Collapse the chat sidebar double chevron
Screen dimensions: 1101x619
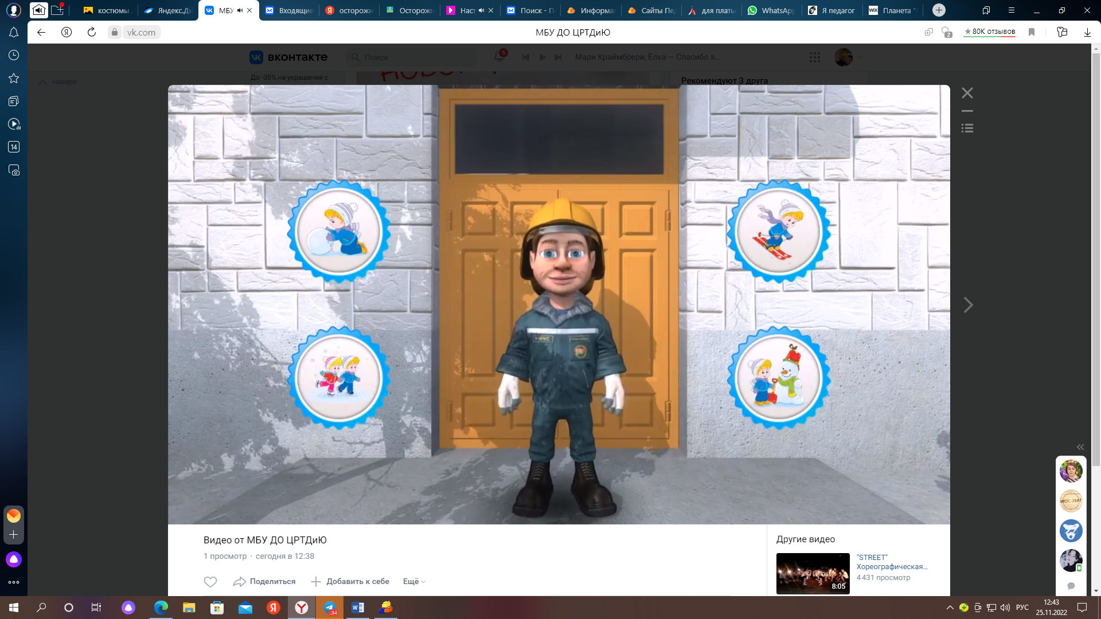pos(1080,447)
